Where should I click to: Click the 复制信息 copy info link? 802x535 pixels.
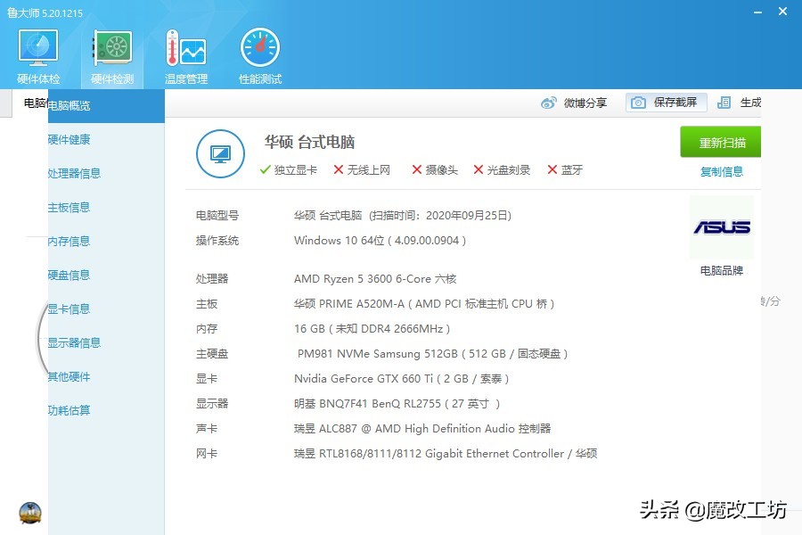coord(721,171)
